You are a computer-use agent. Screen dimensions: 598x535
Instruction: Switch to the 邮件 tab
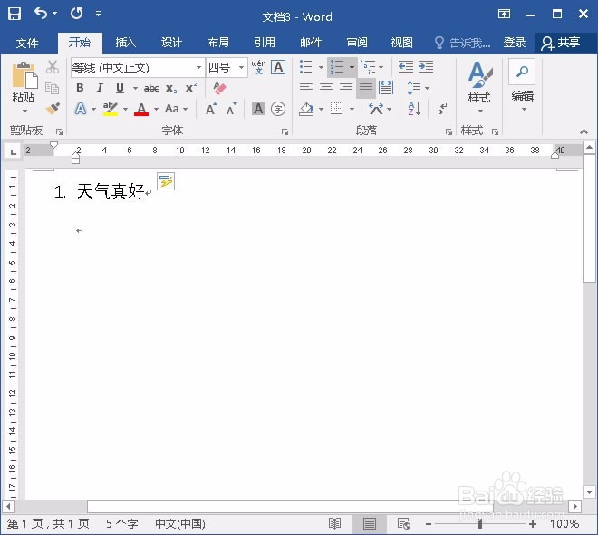311,43
